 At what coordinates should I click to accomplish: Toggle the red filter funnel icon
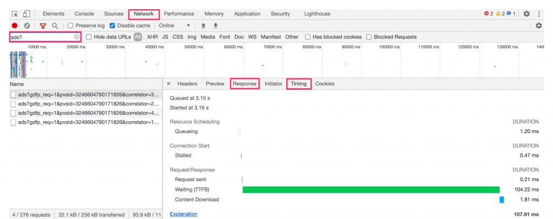pyautogui.click(x=43, y=26)
